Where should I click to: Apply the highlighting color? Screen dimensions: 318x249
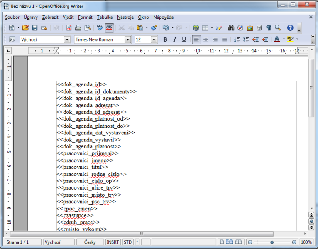291,39
